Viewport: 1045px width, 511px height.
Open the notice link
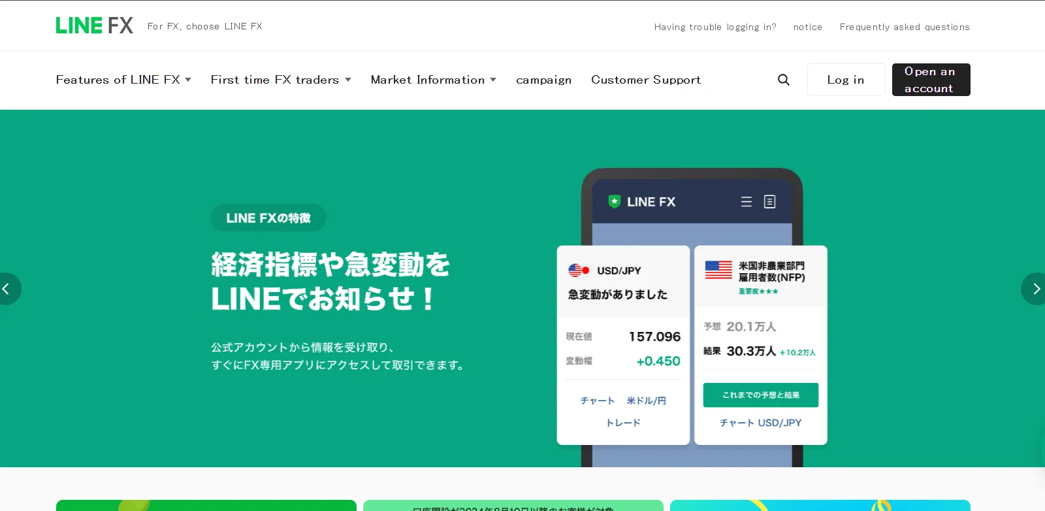click(x=808, y=27)
